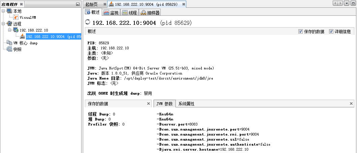Select the 远程 tree item
This screenshot has width=357, height=153.
click(x=17, y=23)
